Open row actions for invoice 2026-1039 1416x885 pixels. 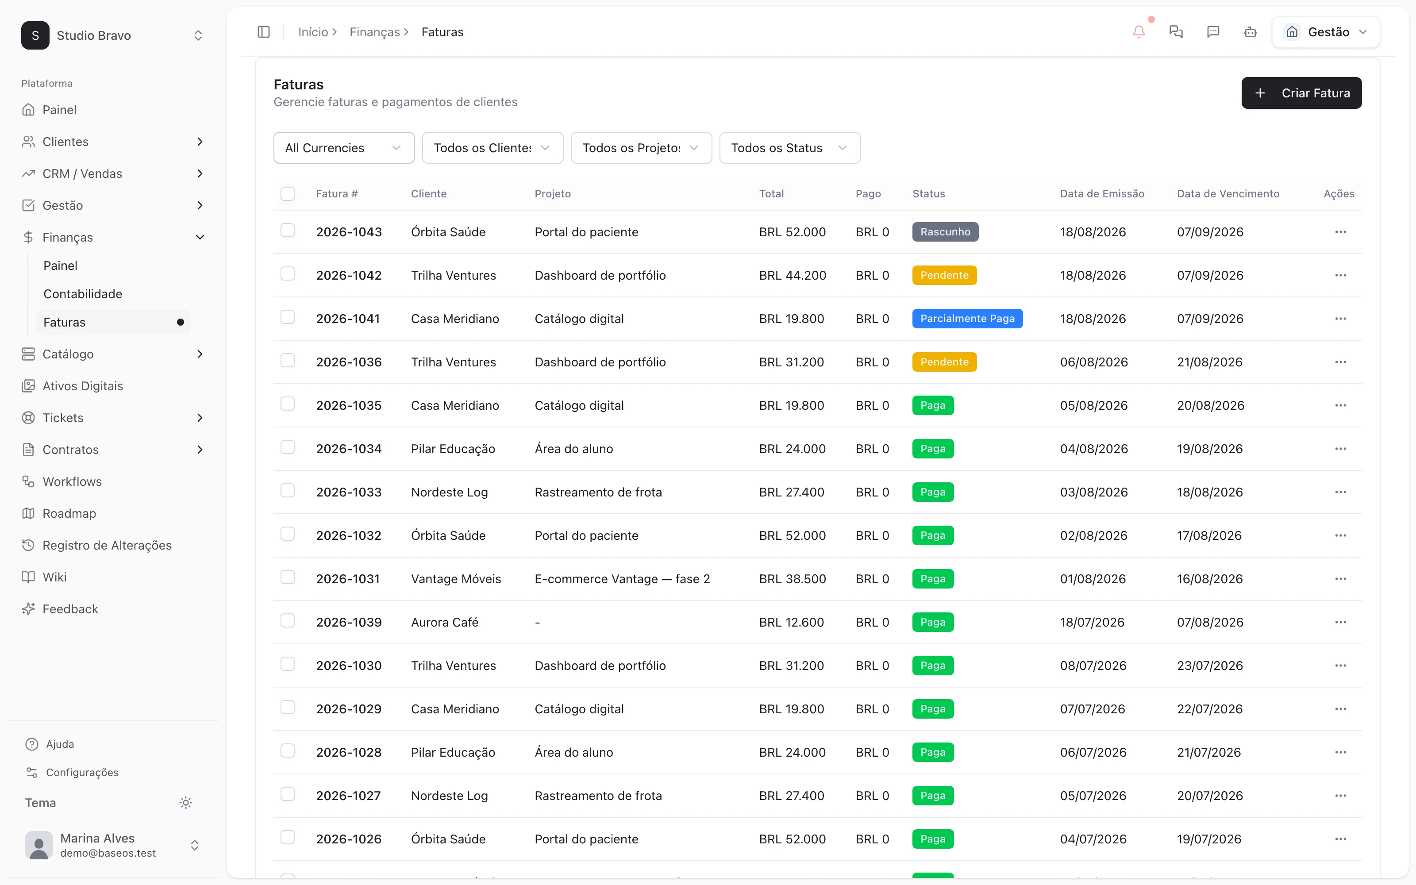1340,622
